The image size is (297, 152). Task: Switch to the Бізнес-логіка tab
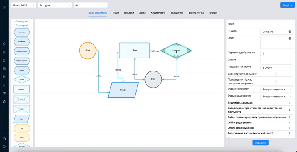[196, 13]
